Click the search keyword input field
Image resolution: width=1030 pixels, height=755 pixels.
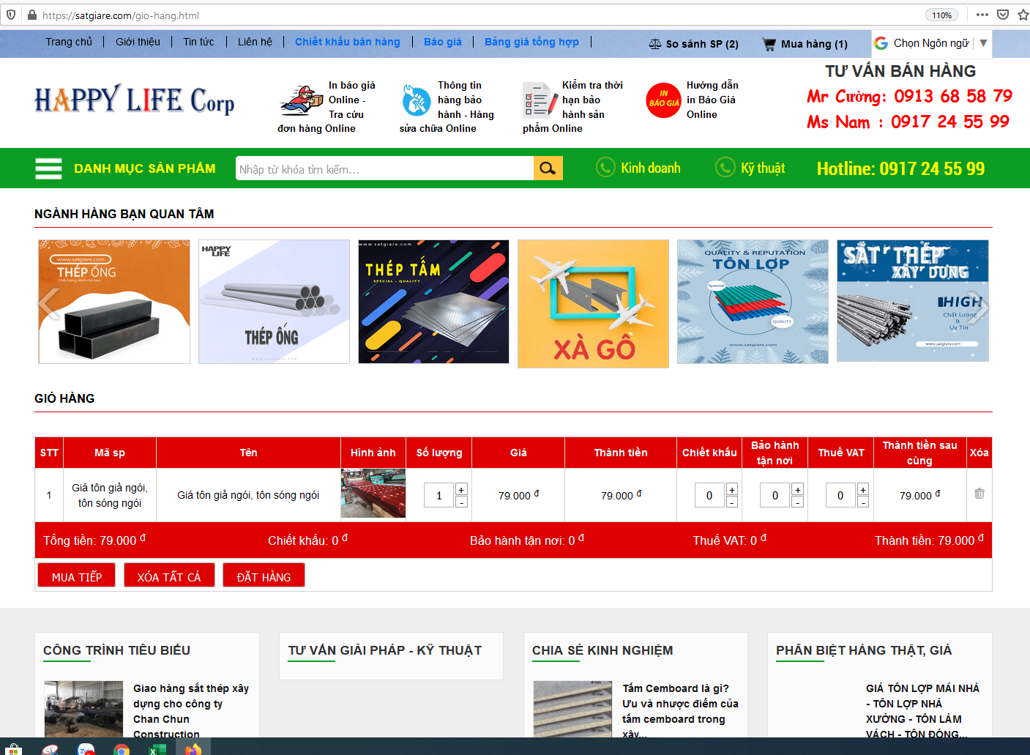coord(384,169)
